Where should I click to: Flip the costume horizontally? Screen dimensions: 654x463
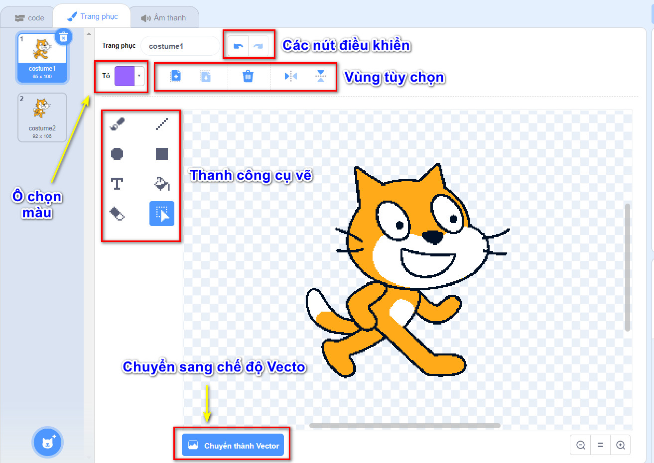tap(291, 76)
